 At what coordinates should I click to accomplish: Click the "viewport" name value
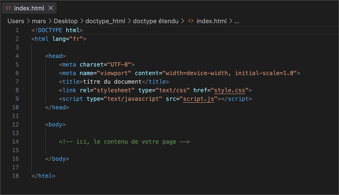click(x=114, y=73)
